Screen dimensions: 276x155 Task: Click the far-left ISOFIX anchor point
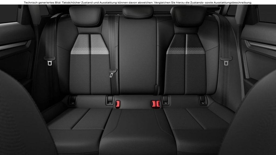72,100
